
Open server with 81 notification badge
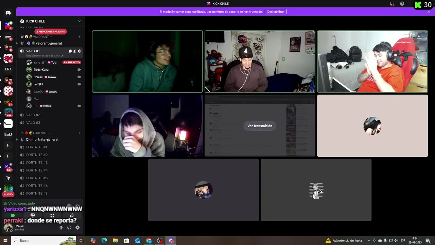coord(8,102)
